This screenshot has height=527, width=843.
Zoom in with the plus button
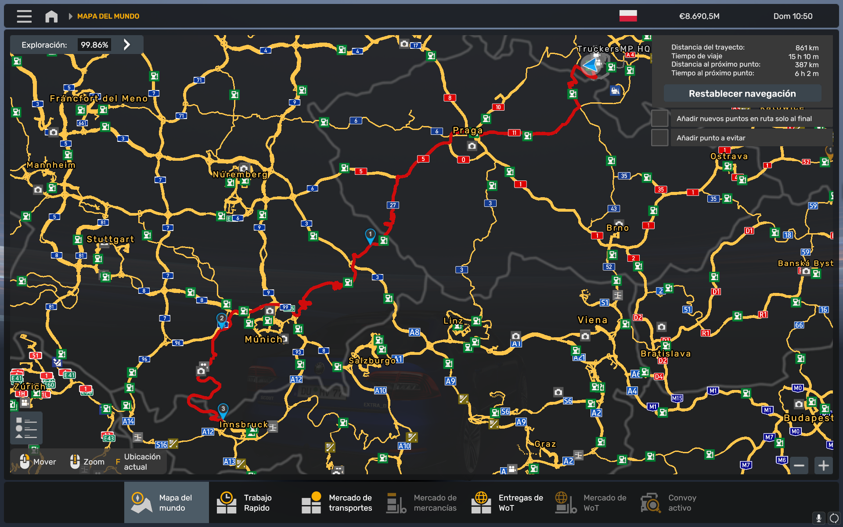(x=824, y=465)
